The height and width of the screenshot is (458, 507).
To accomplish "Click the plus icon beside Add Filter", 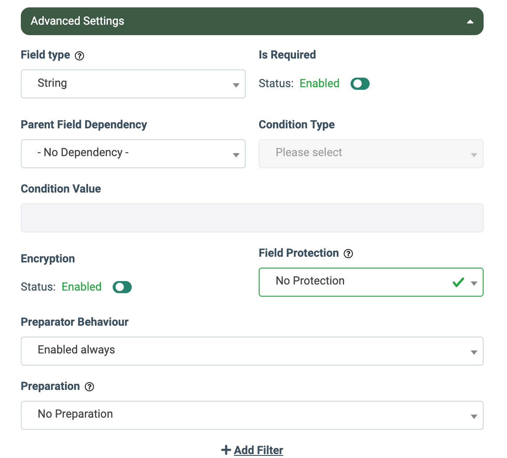I will [226, 450].
